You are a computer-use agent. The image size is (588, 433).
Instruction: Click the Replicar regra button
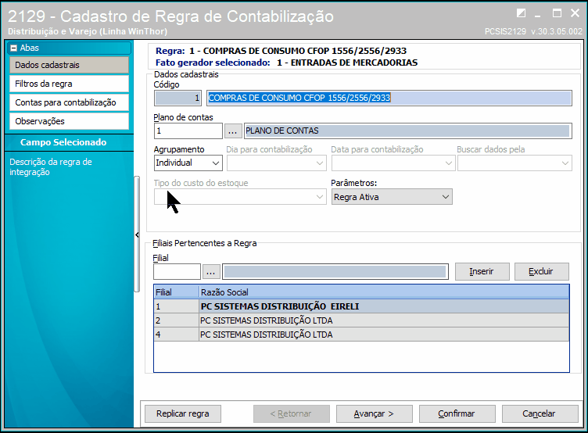[x=183, y=414]
